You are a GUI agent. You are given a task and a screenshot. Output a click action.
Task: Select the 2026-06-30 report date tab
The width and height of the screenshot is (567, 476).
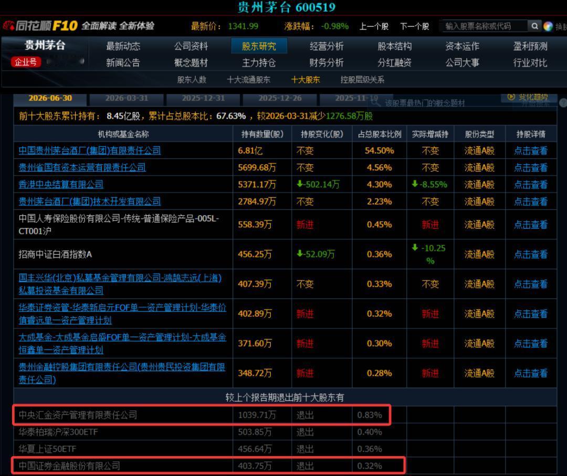(x=50, y=98)
